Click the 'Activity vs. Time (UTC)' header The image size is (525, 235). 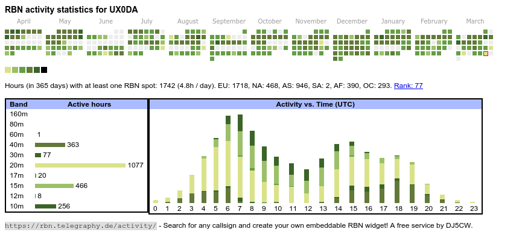tap(315, 104)
